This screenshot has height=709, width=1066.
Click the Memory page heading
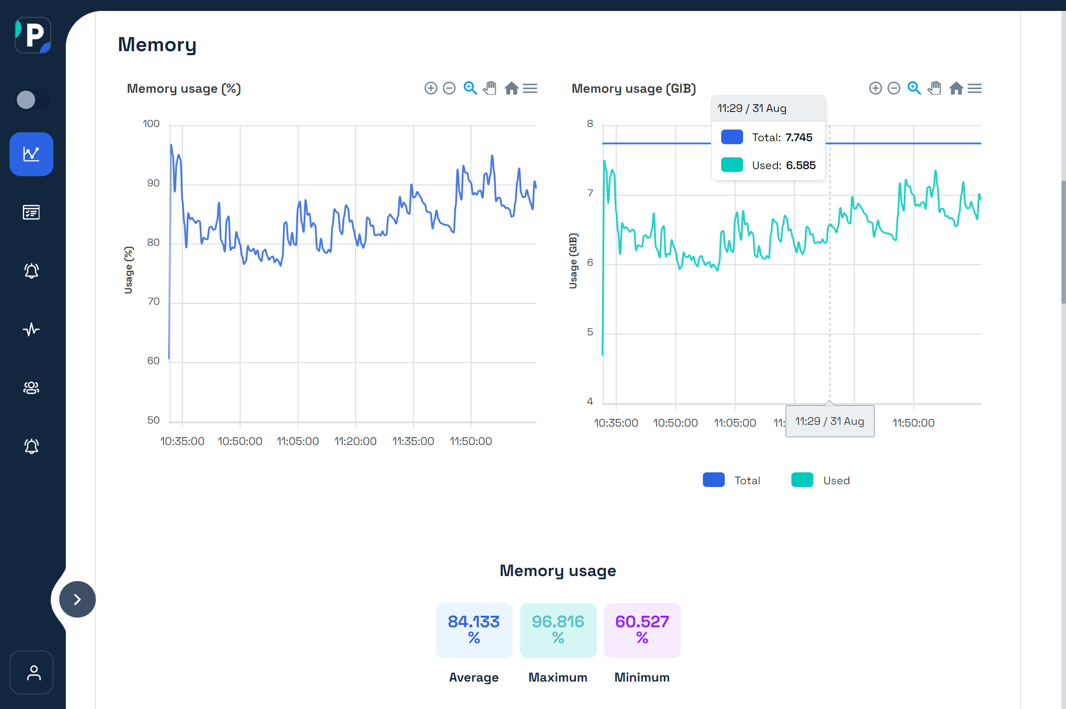(x=157, y=45)
